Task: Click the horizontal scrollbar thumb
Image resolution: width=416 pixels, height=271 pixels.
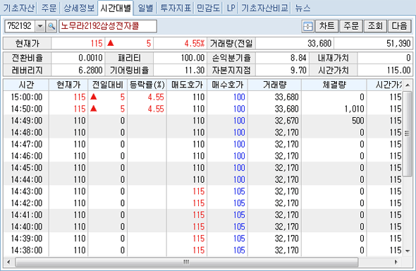Action: pyautogui.click(x=187, y=262)
